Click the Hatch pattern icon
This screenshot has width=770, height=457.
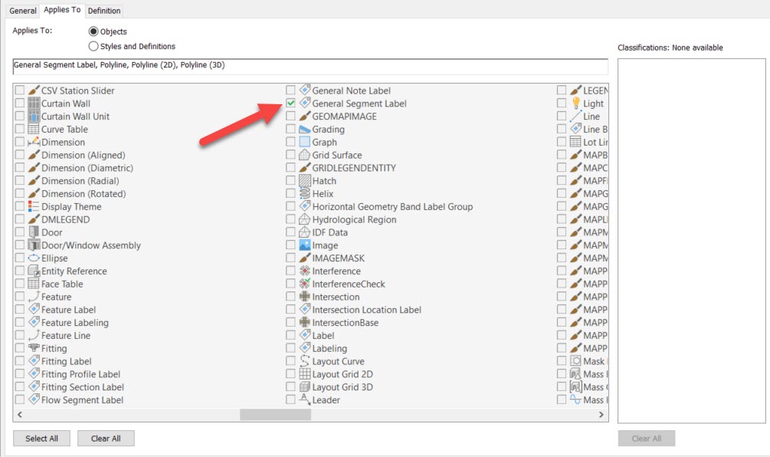(x=305, y=180)
